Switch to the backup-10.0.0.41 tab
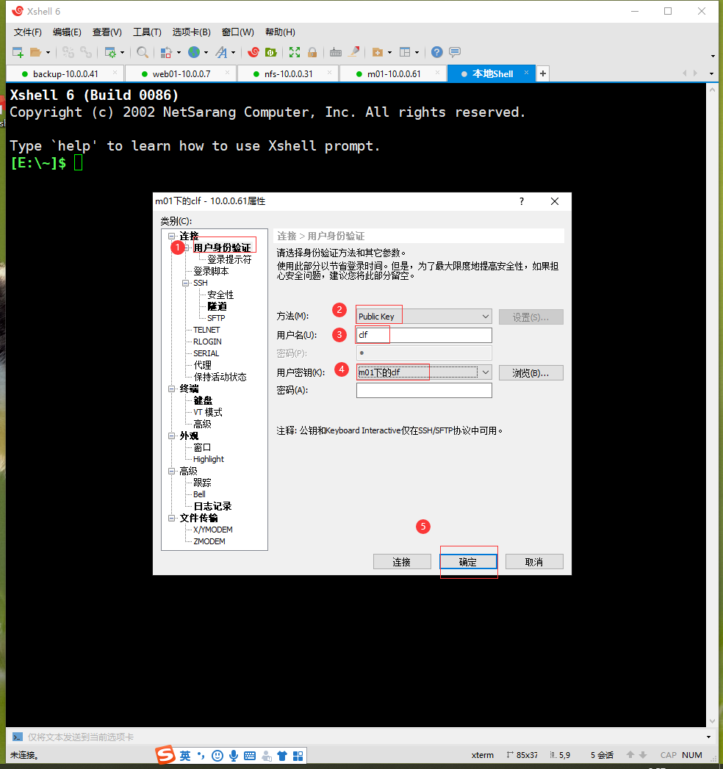Screen dimensions: 723x769 pyautogui.click(x=65, y=74)
